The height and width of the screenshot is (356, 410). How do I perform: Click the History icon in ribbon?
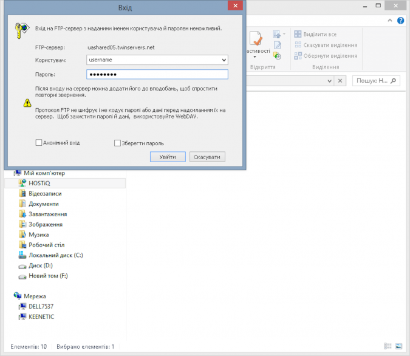click(277, 56)
